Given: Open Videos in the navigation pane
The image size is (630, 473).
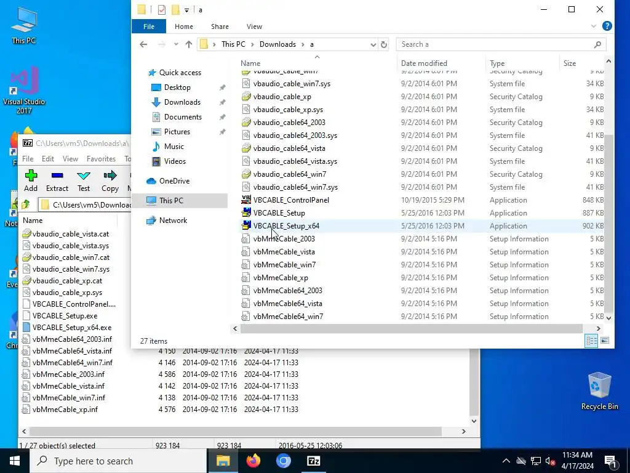Looking at the screenshot, I should 175,162.
